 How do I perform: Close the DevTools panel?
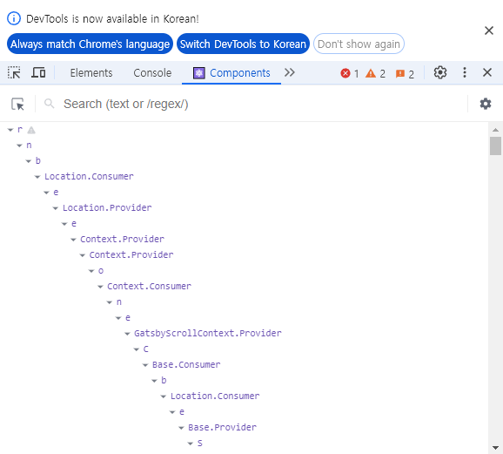pos(487,72)
